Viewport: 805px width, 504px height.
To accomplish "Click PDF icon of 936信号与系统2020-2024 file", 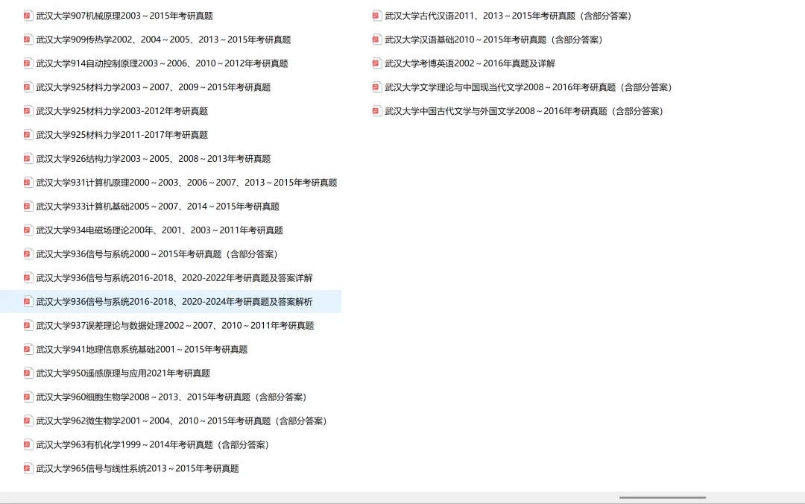I will (x=28, y=301).
